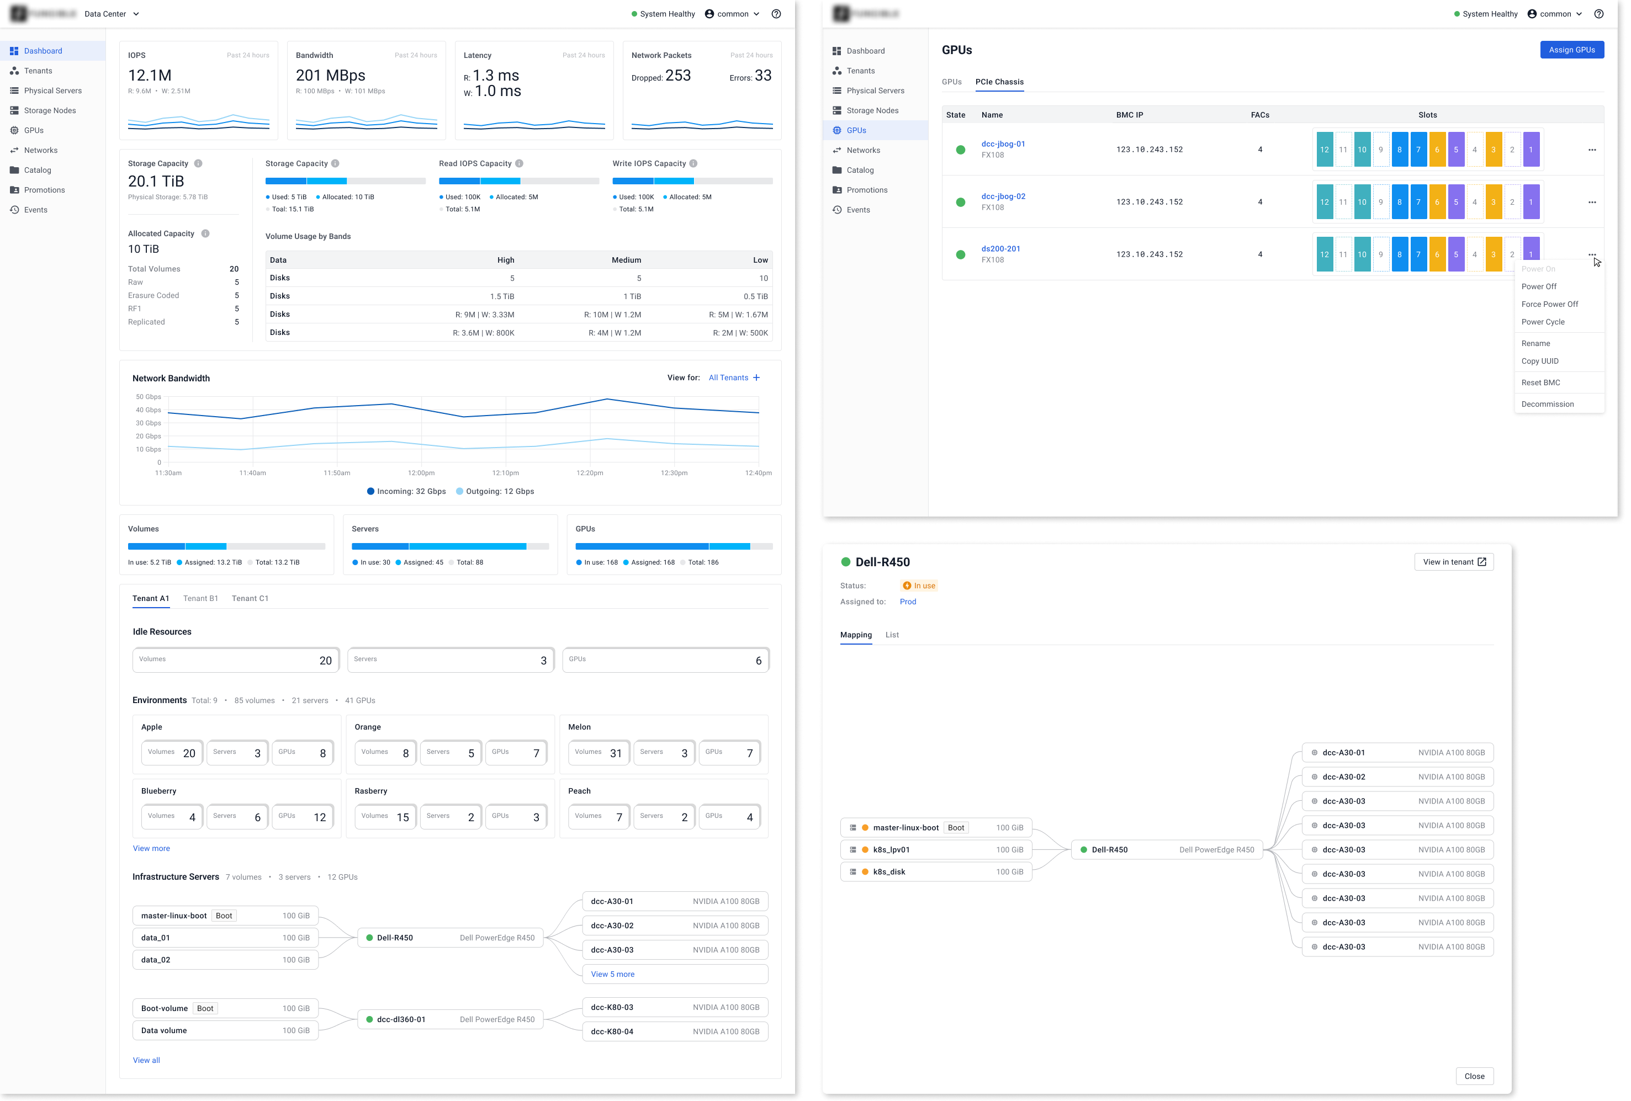Click the help icon in the Dashboard window header
Image resolution: width=1631 pixels, height=1101 pixels.
point(776,14)
